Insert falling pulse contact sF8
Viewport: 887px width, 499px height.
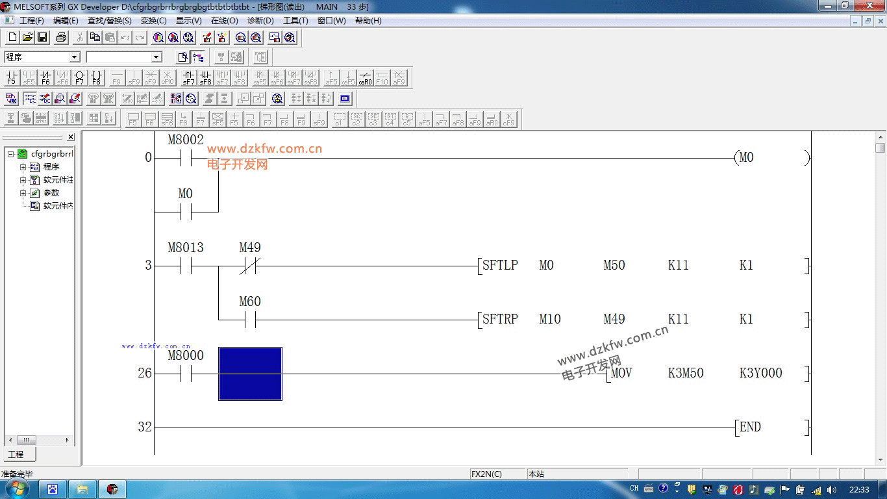click(205, 79)
